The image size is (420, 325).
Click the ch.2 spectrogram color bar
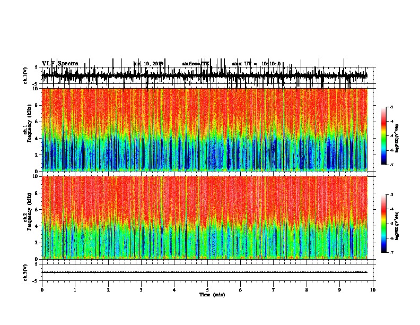(x=384, y=224)
